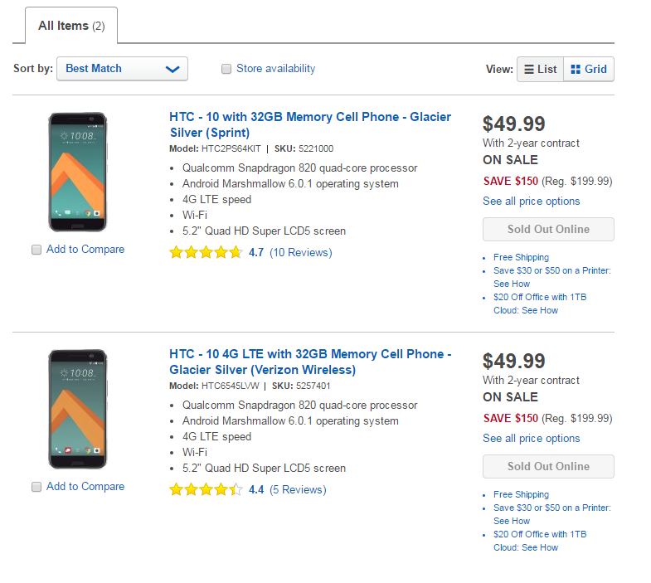Viewport: 651px width, 583px height.
Task: Open the Sprint HTC 10 phone image
Action: pyautogui.click(x=78, y=172)
